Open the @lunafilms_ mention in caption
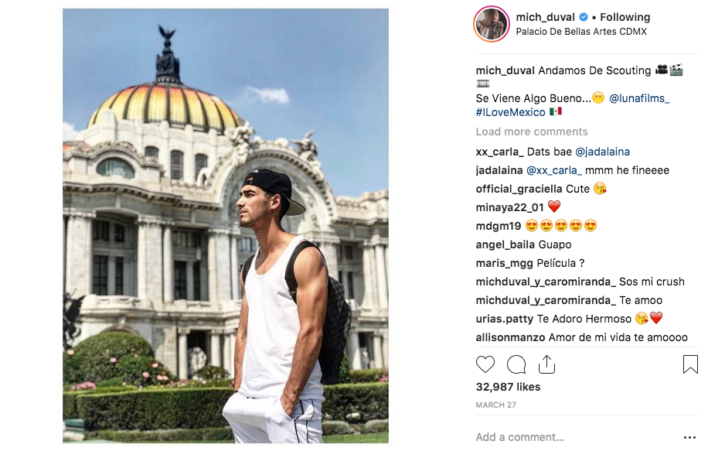This screenshot has width=708, height=451. [639, 98]
